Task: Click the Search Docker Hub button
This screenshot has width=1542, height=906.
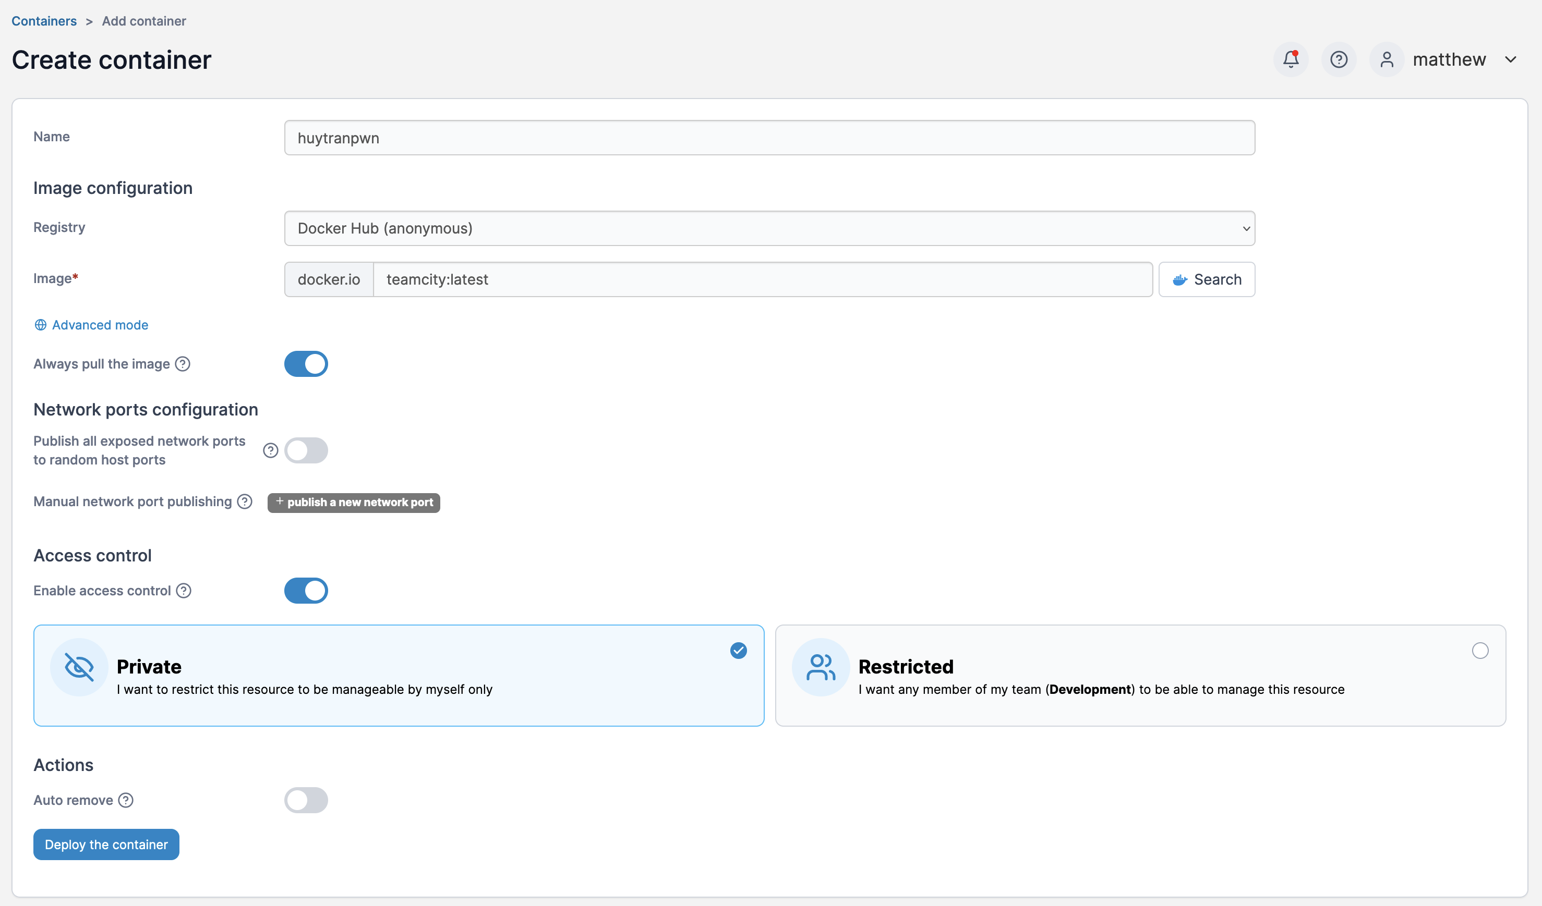Action: (x=1206, y=279)
